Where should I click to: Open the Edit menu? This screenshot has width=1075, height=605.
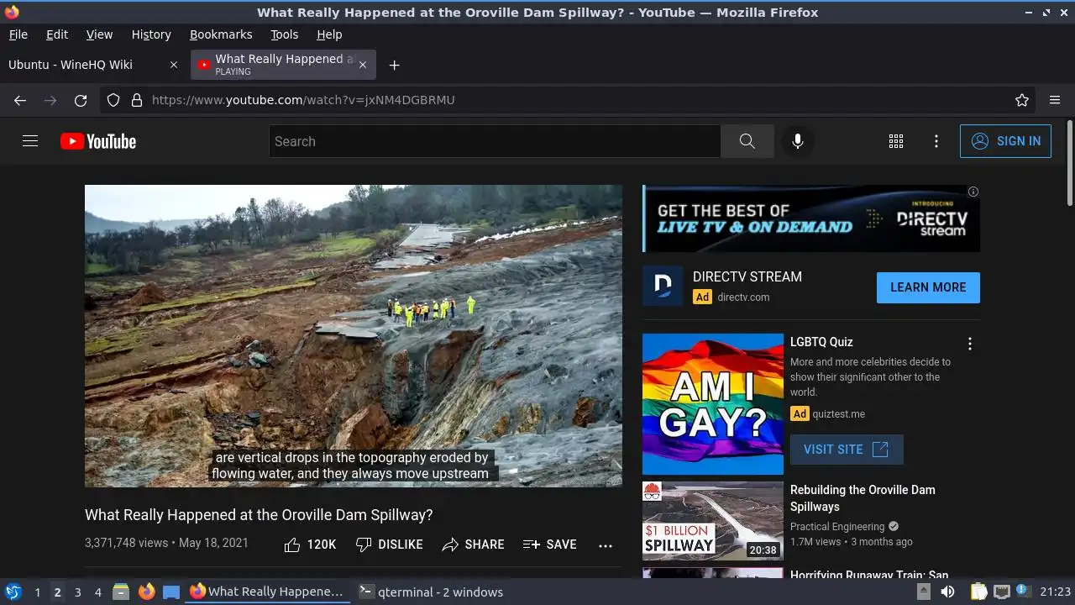[57, 34]
